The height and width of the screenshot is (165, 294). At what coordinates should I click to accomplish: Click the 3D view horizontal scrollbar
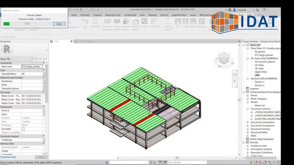[177, 158]
